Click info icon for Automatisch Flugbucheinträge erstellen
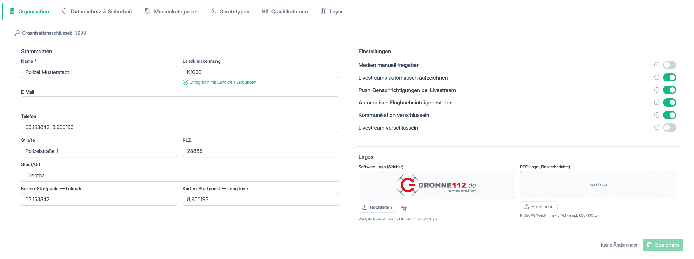This screenshot has width=694, height=259. pyautogui.click(x=657, y=102)
